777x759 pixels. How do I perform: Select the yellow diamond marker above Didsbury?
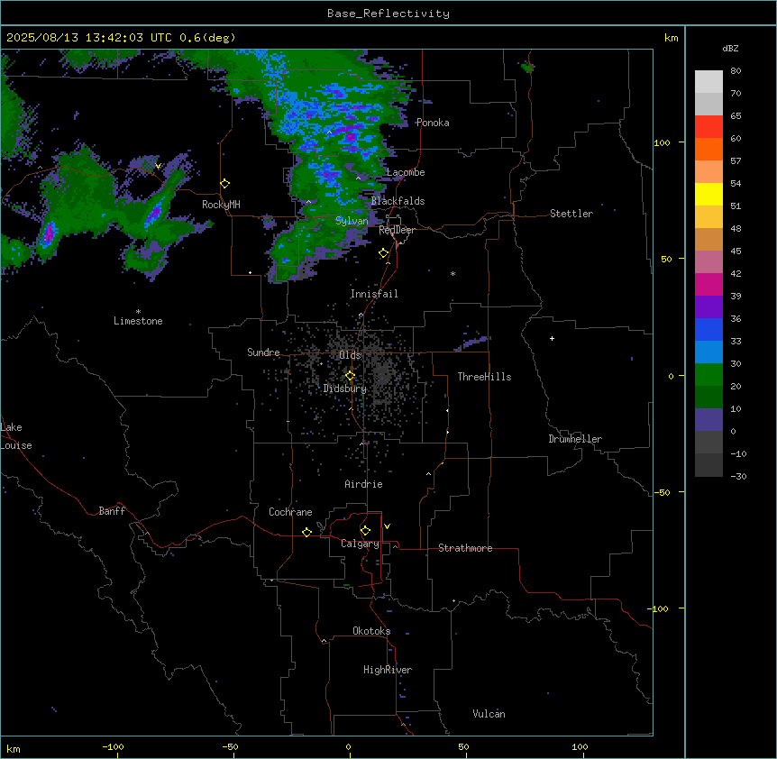(351, 376)
